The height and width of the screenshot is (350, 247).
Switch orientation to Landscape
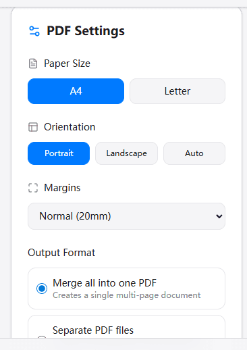(x=126, y=153)
